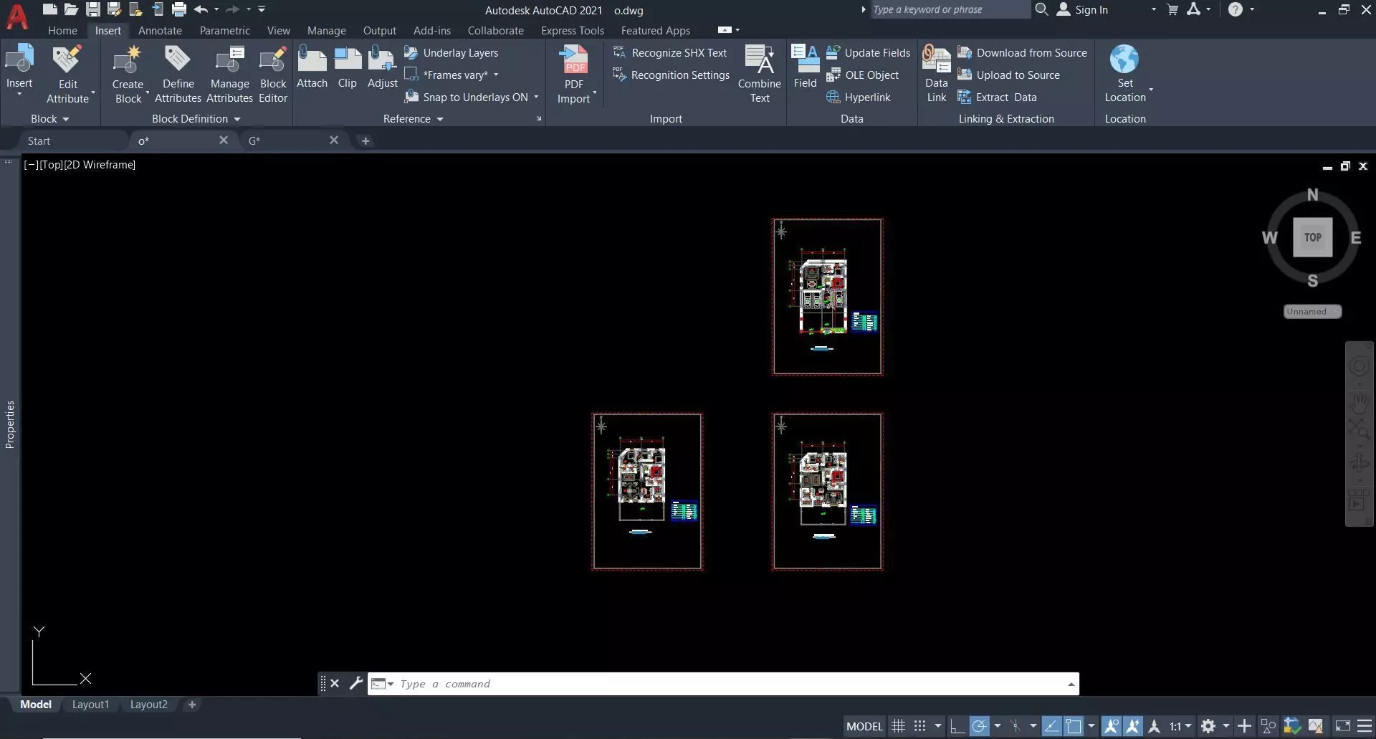Launch the Block Editor
This screenshot has height=739, width=1376.
(273, 75)
